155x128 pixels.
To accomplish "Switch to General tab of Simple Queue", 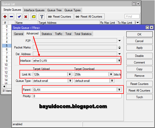I will point(19,34).
